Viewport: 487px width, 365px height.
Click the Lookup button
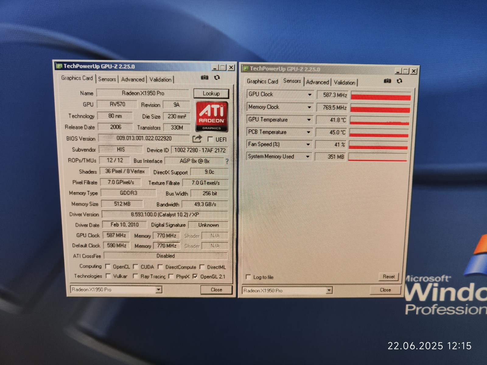coord(211,93)
